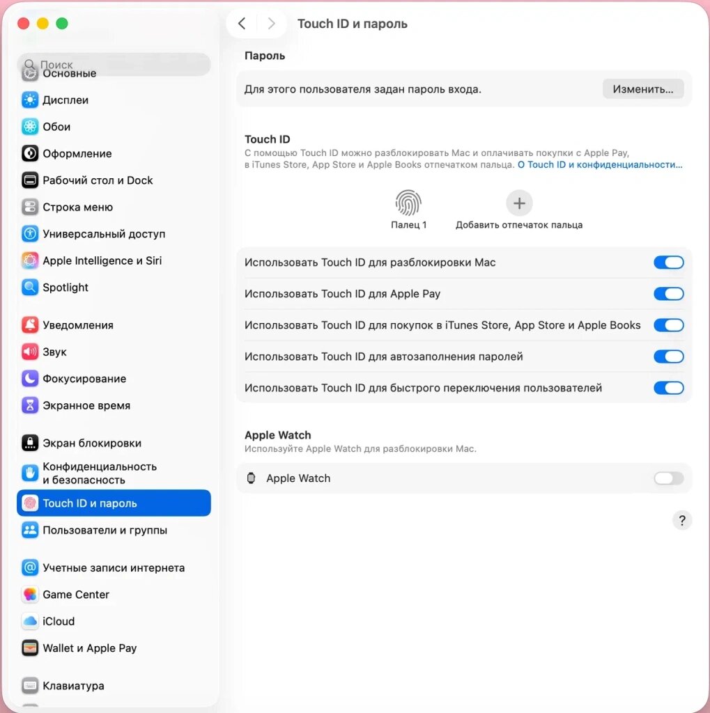The height and width of the screenshot is (713, 710).
Task: Select Spotlight sidebar entry
Action: (x=65, y=288)
